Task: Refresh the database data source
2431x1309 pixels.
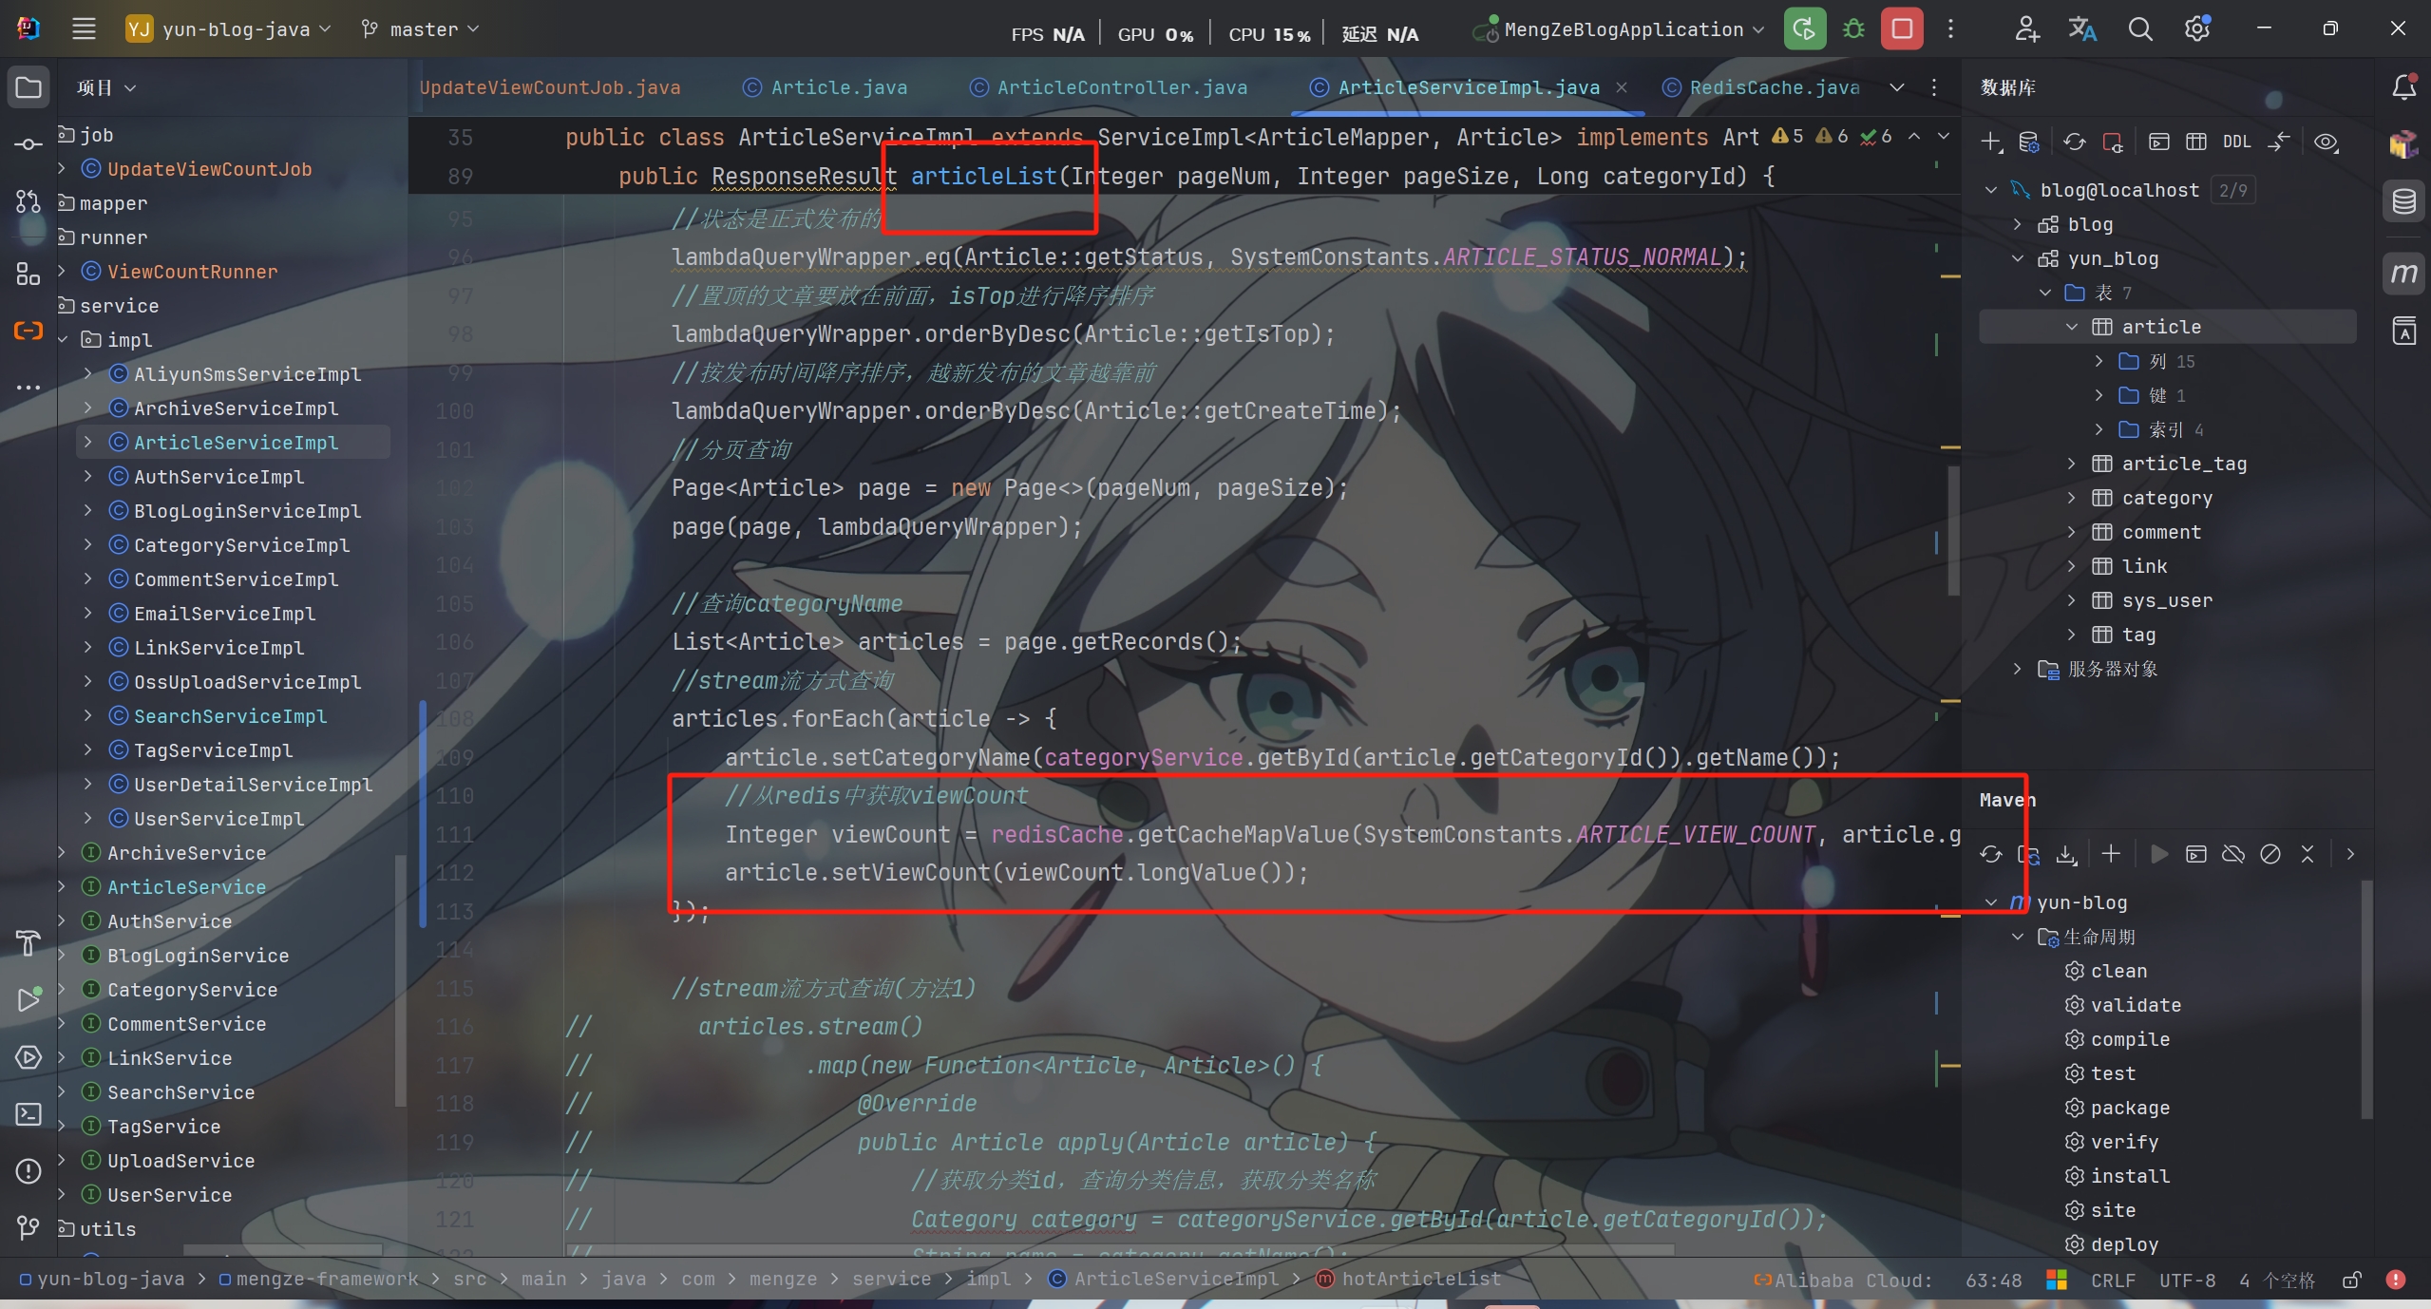Action: click(2074, 142)
